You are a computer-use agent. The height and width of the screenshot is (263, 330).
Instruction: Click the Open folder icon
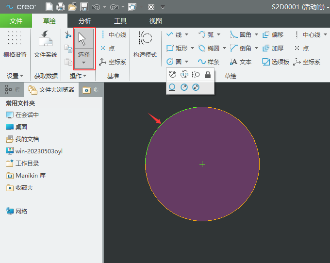(x=72, y=7)
